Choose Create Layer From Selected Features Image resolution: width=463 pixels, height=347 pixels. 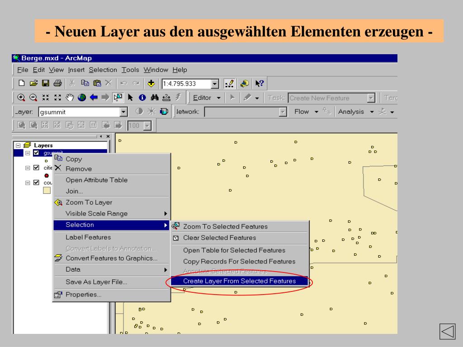point(240,281)
